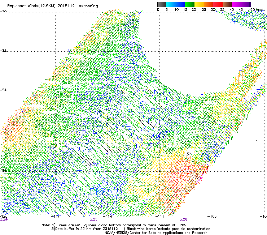Screen dimensions: 267x235
Task: Select the red 30-35 knots color segment
Action: pyautogui.click(x=218, y=4)
